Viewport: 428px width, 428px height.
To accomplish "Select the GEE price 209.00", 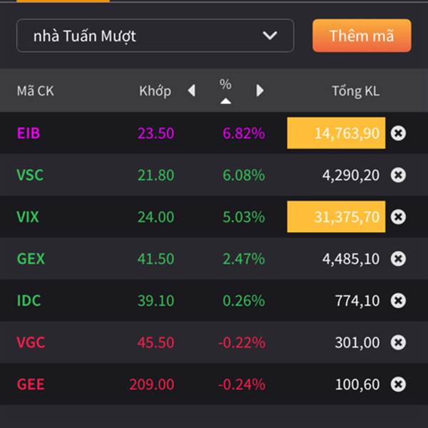I will tap(151, 384).
